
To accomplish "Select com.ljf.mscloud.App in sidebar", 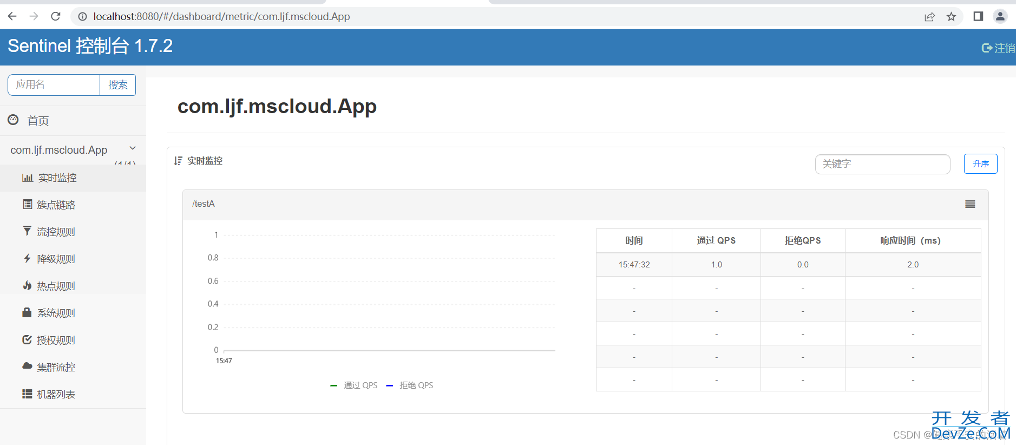I will [59, 150].
